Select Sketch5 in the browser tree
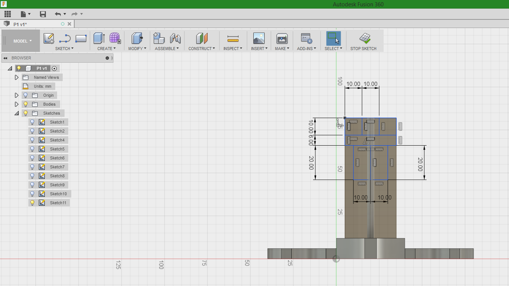 [x=57, y=149]
